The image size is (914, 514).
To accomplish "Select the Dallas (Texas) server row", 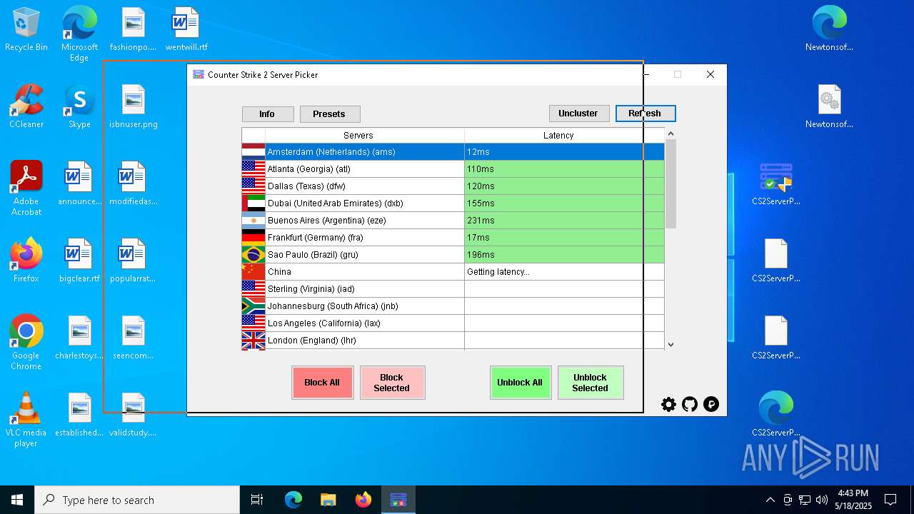I will tap(453, 186).
